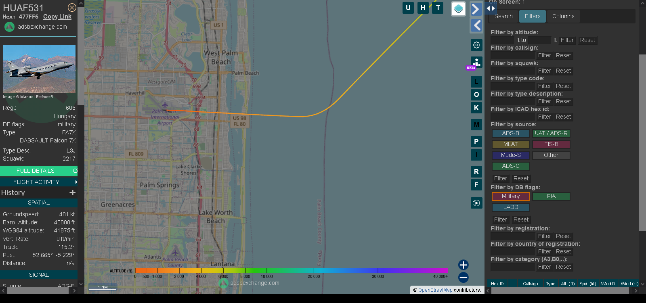Image resolution: width=646 pixels, height=303 pixels.
Task: Sort table by Alt. (ft) column
Action: pyautogui.click(x=568, y=284)
